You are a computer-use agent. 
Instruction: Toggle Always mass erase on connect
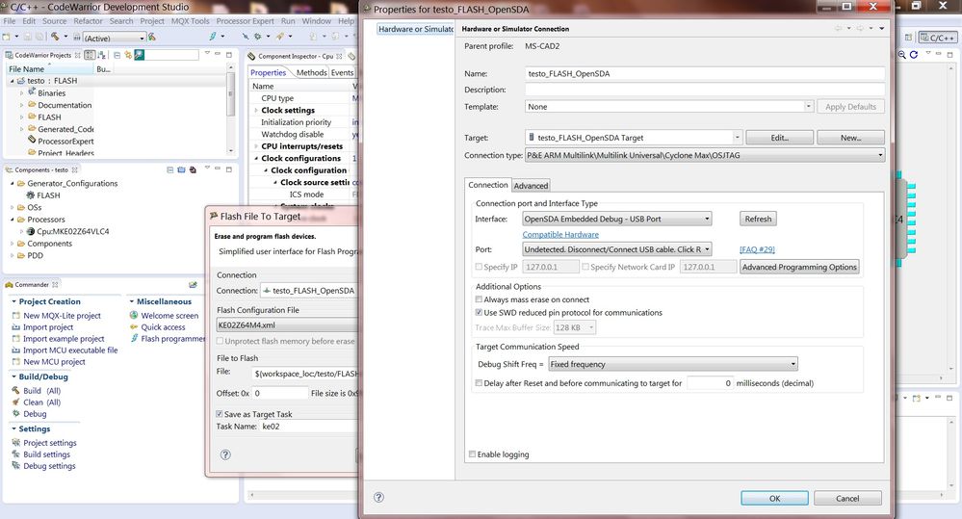(x=479, y=299)
